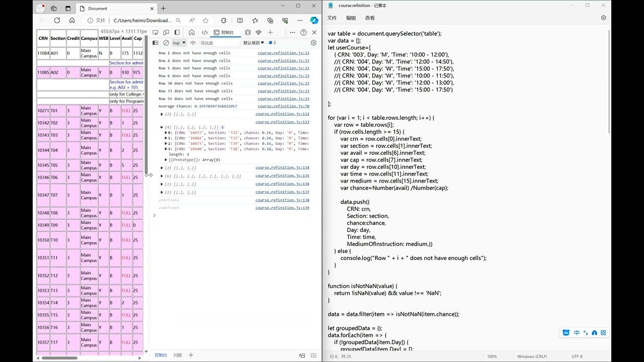The image size is (644, 362).
Task: Open the Network tab wifi icon
Action: [258, 32]
